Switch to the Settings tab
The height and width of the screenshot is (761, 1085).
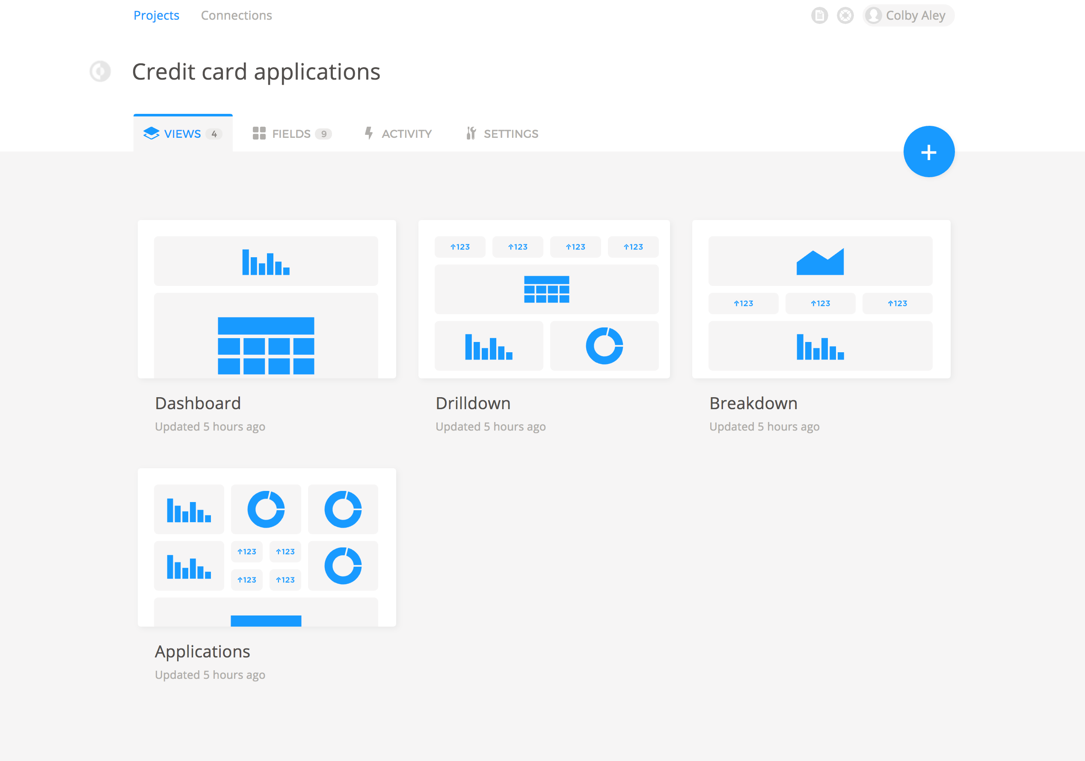(x=510, y=134)
